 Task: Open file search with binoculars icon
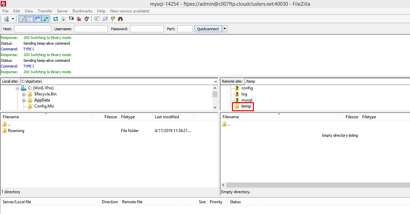120,19
